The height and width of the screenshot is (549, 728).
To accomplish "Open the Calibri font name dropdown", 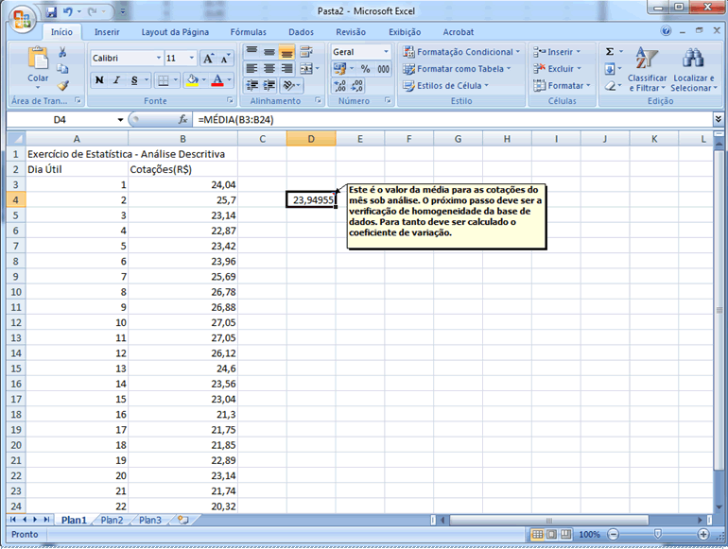I will [x=157, y=59].
